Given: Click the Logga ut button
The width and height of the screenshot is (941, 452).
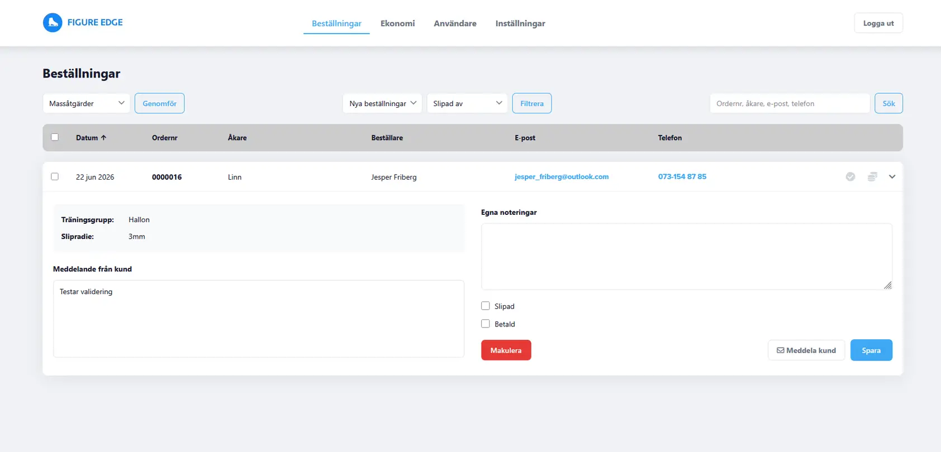Looking at the screenshot, I should 878,23.
